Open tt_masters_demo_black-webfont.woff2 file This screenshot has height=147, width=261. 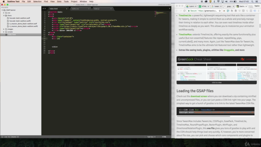(24, 26)
